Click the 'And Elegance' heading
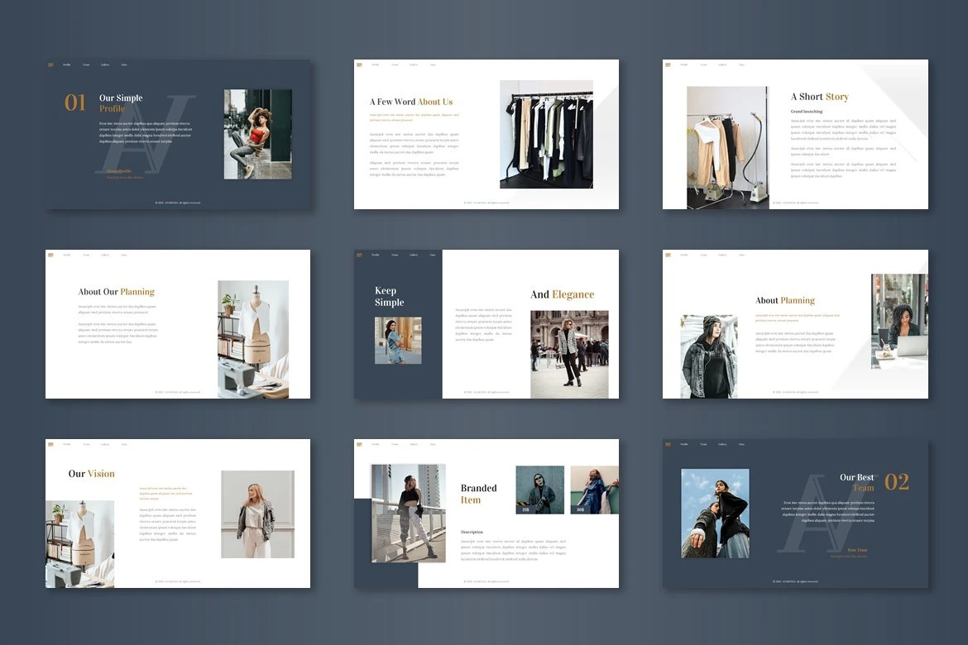 point(562,294)
